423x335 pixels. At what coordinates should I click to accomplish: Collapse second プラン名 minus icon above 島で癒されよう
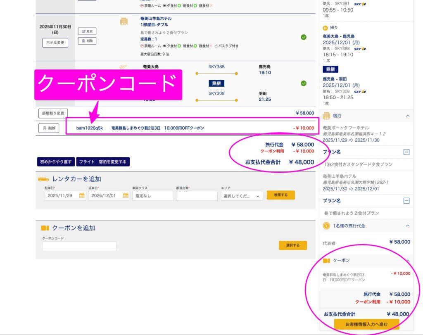tap(406, 201)
